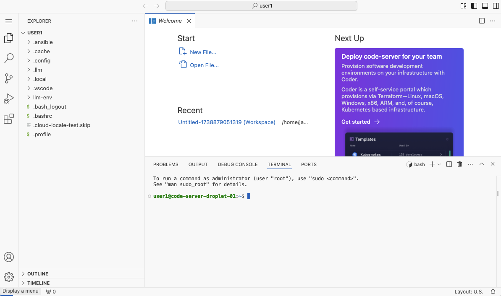Open editor more actions menu
The image size is (501, 296).
(493, 21)
